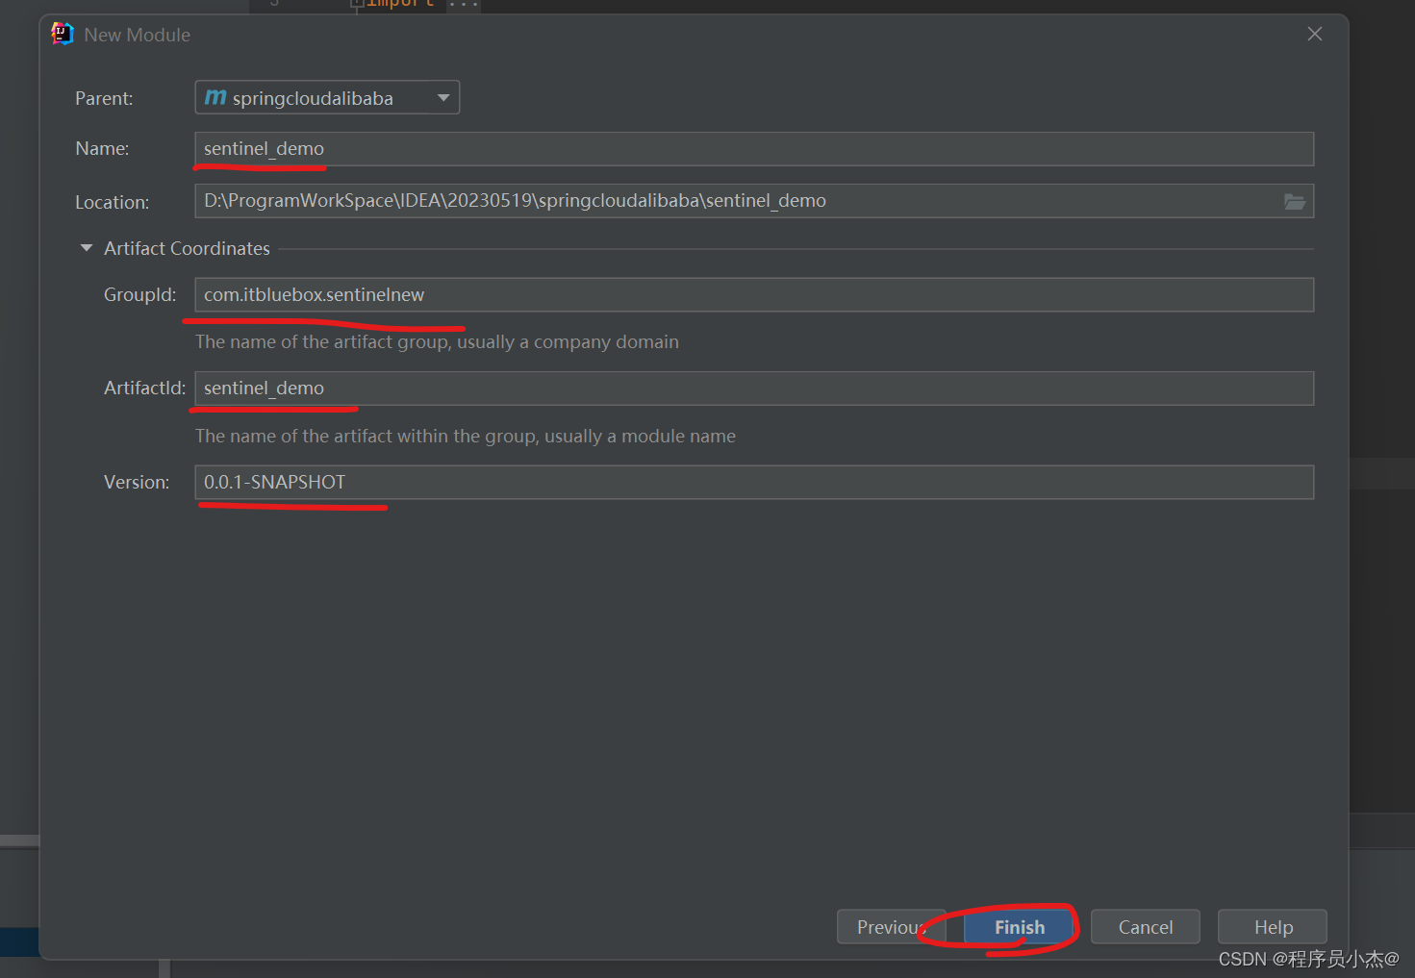Browse for location with folder icon
The image size is (1415, 978).
(1295, 201)
